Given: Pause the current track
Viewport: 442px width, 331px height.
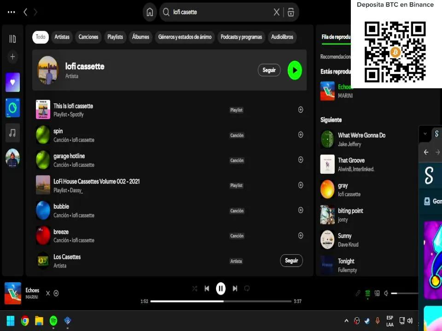Looking at the screenshot, I should click(x=221, y=289).
